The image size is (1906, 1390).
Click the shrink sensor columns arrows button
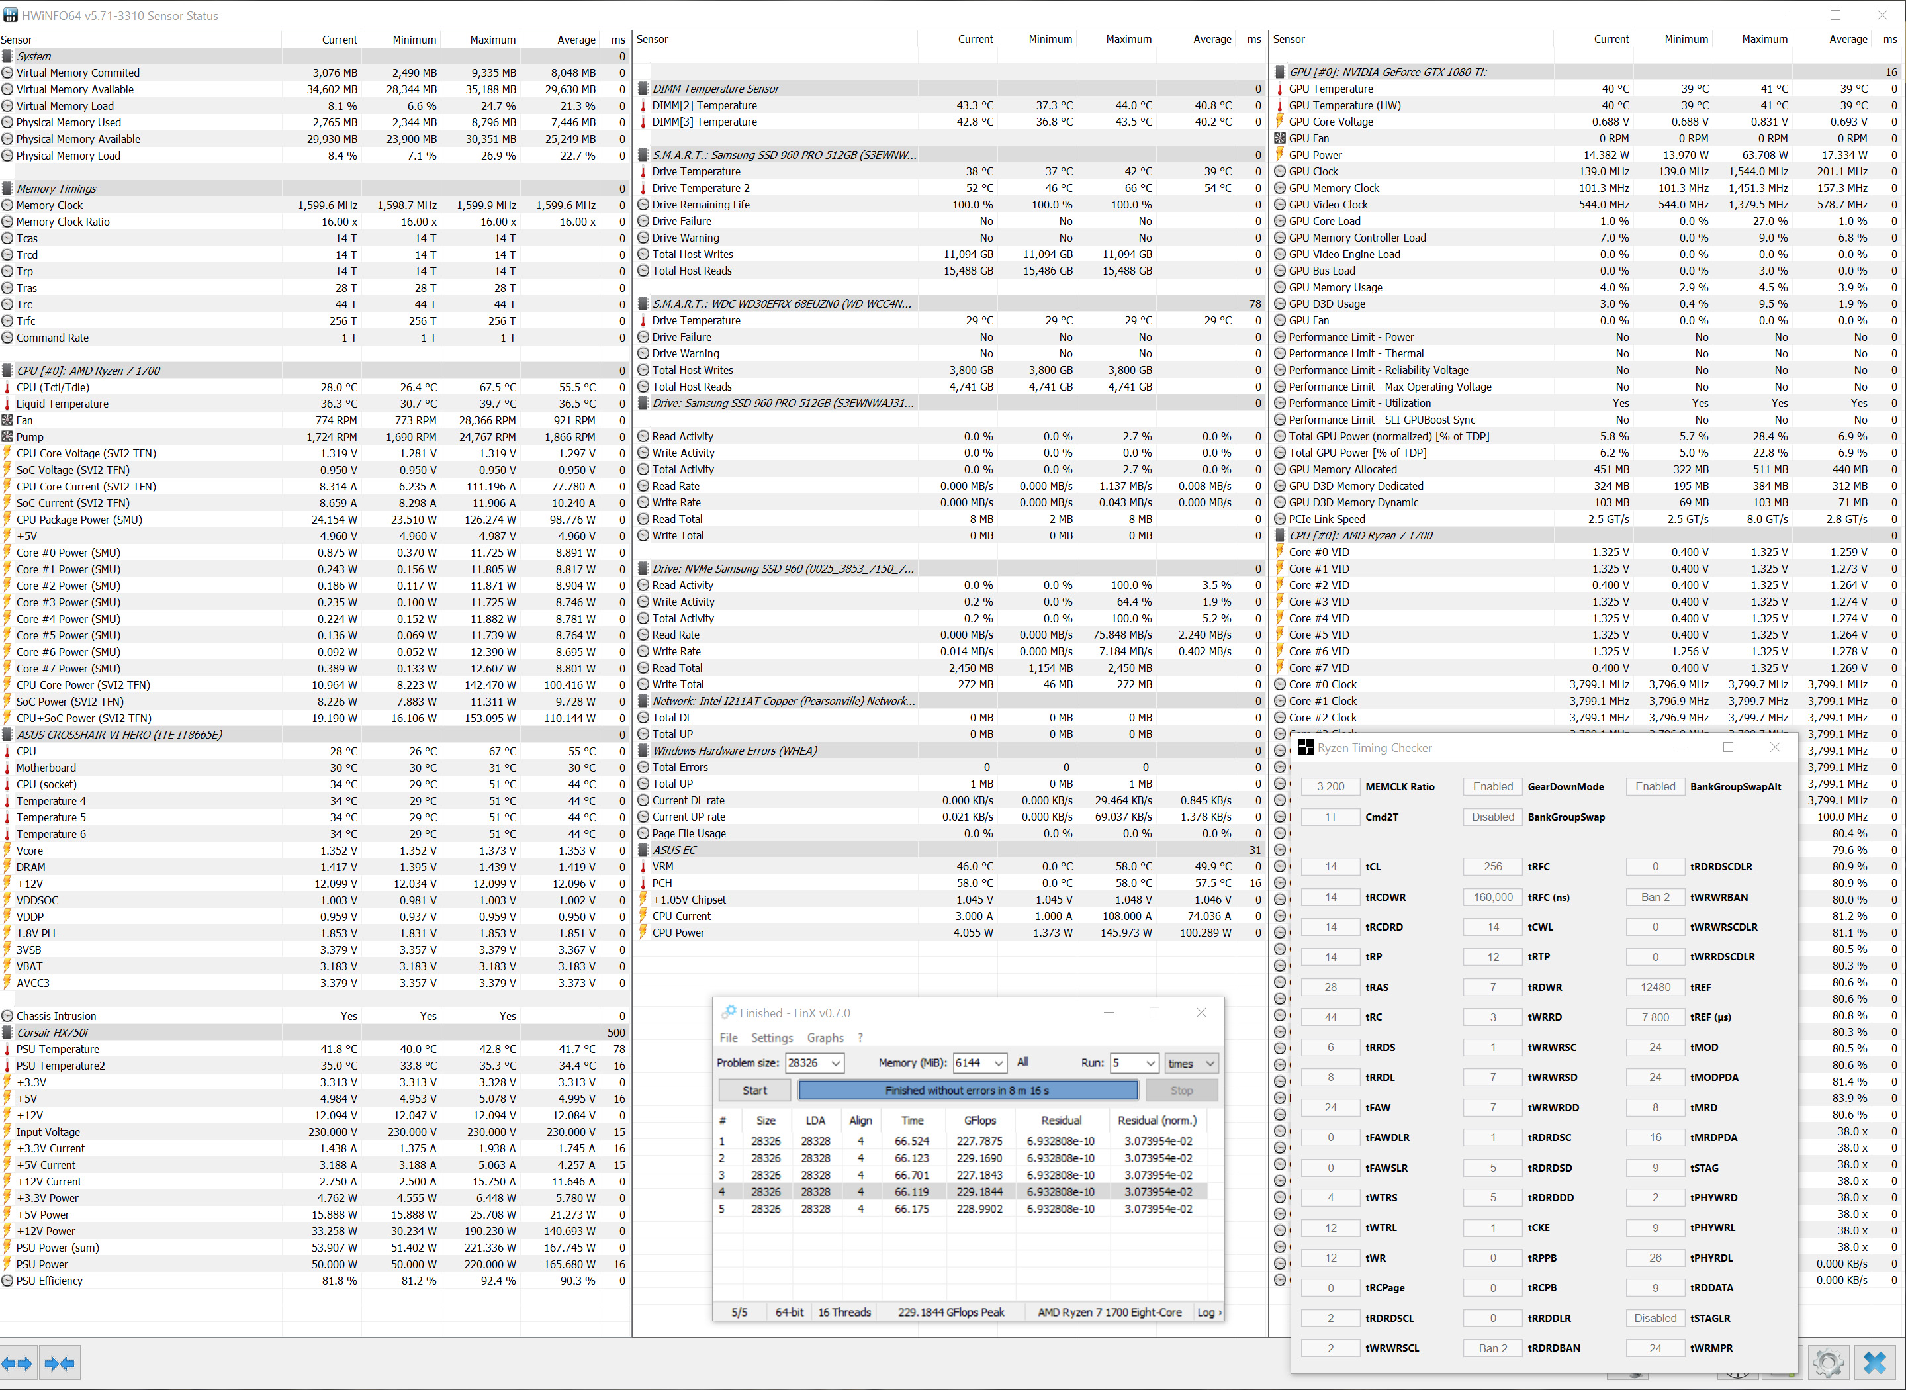59,1363
